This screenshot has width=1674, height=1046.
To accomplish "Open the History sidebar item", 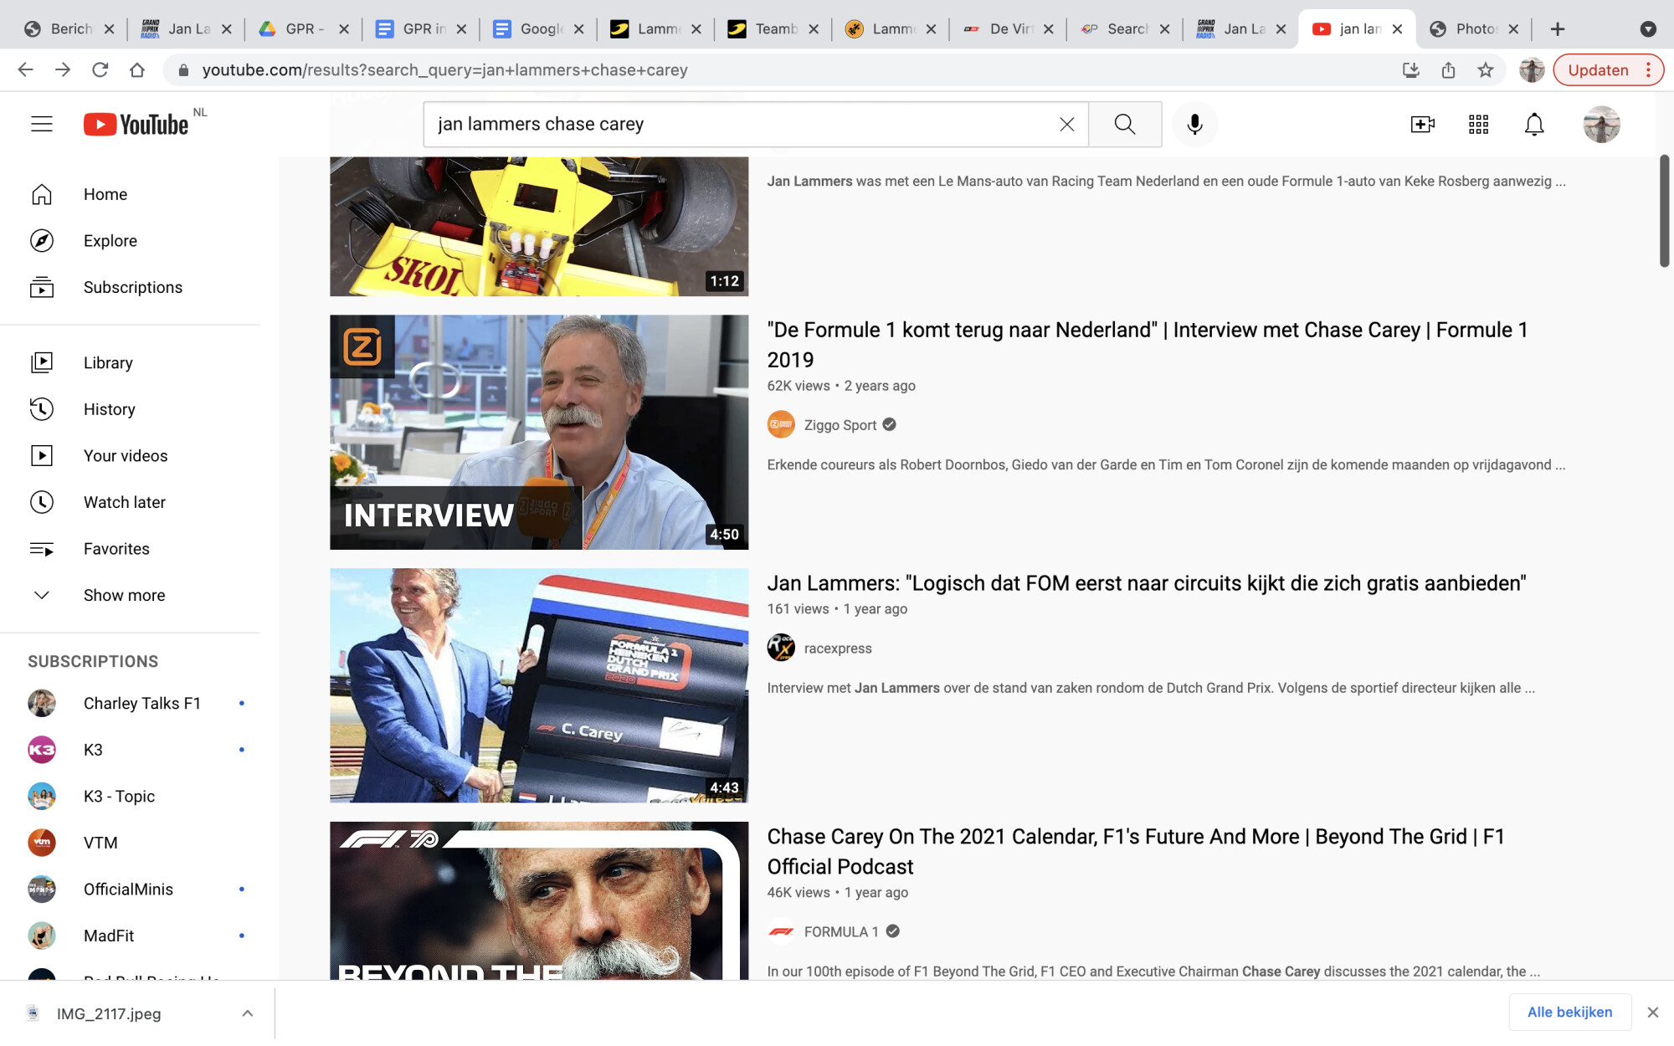I will 109,409.
